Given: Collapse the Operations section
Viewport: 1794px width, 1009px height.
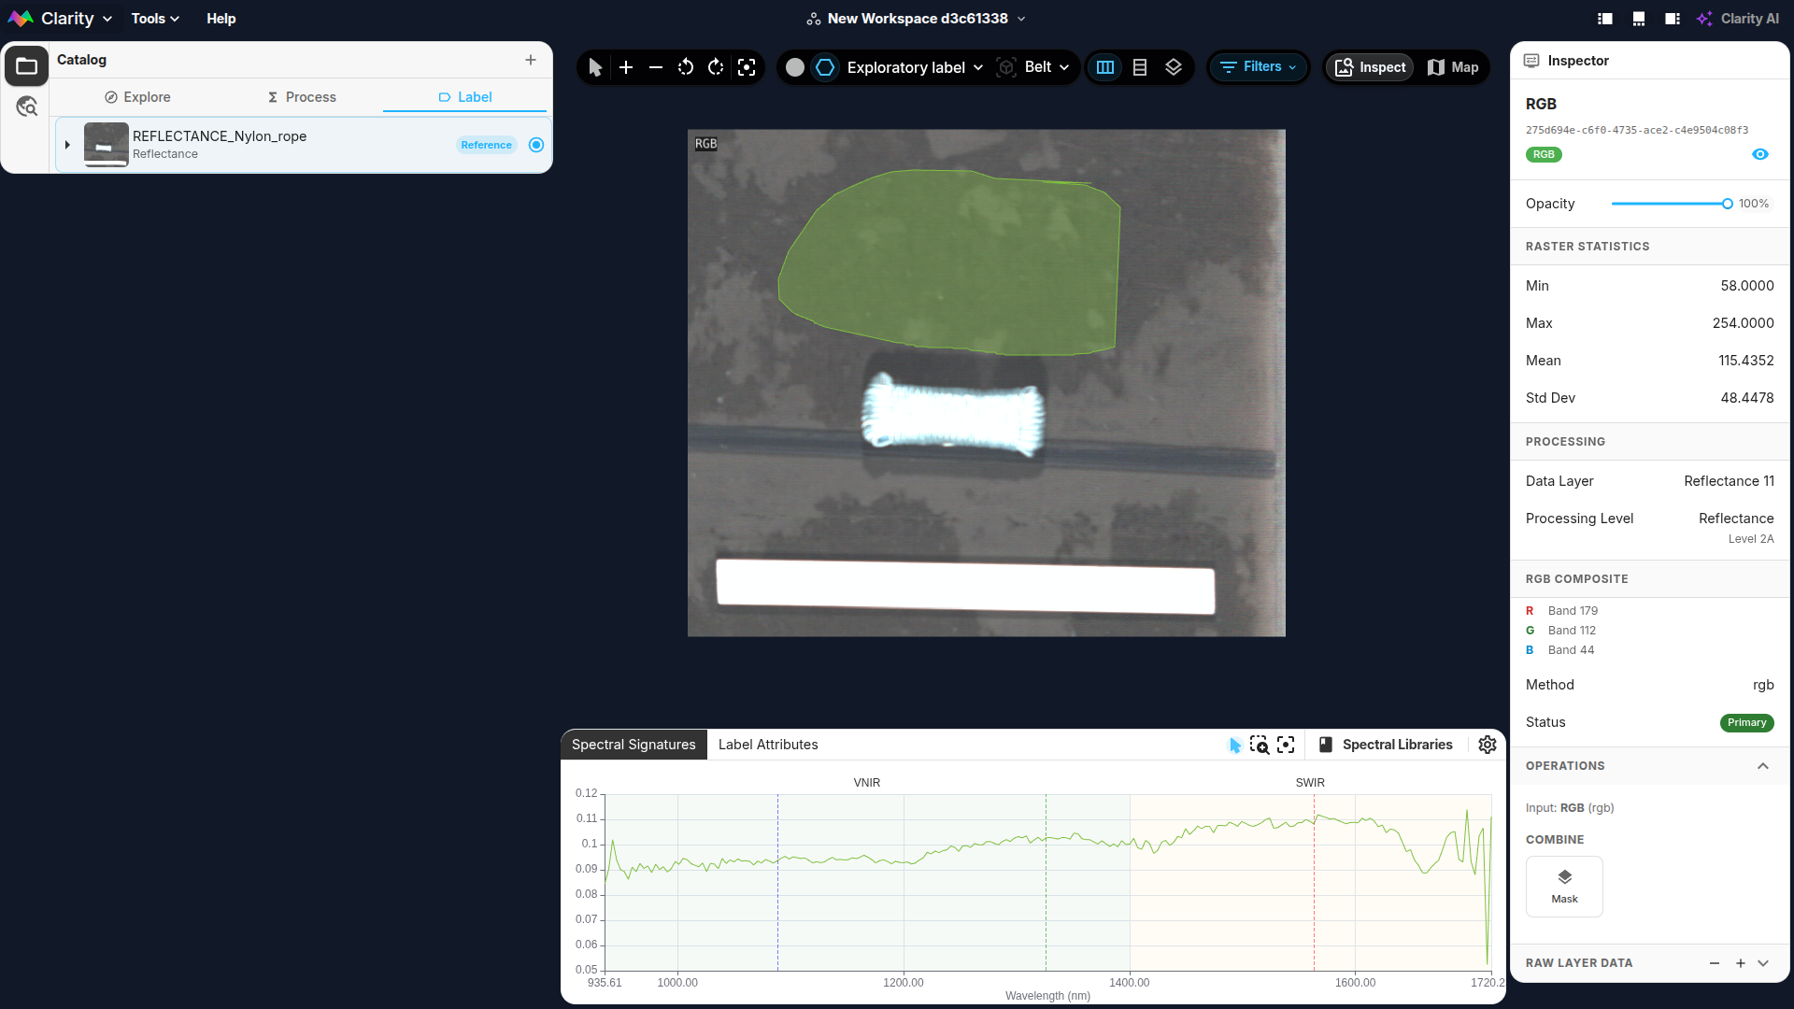Looking at the screenshot, I should [x=1763, y=766].
